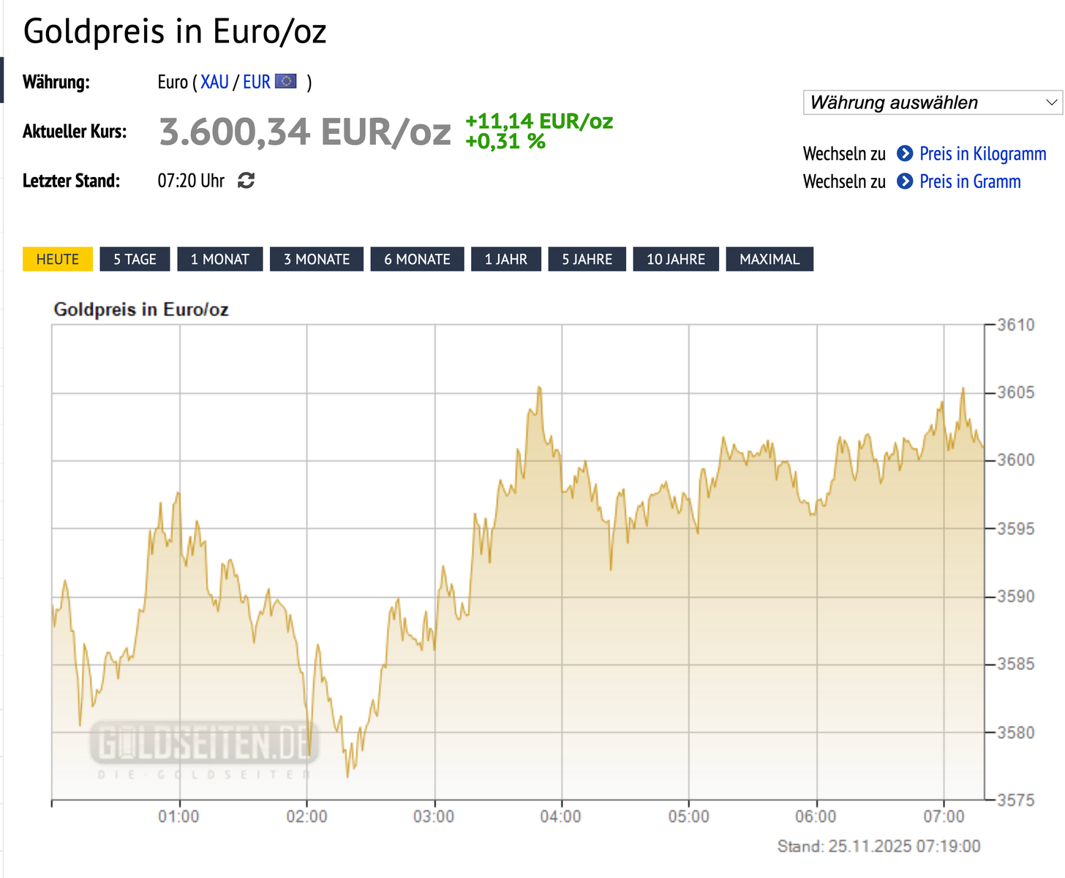Follow the Preis in Kilogramm link
Viewport: 1065px width, 878px height.
(982, 154)
